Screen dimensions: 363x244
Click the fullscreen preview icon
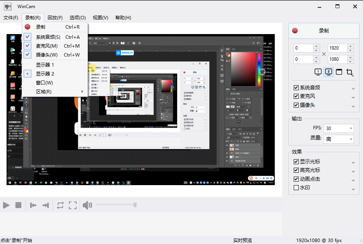point(73,205)
